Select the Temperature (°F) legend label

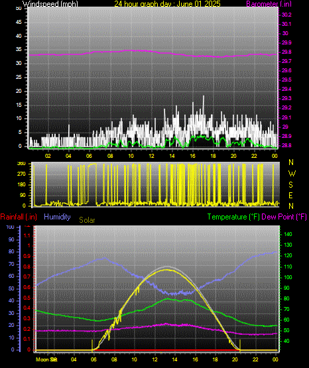[x=233, y=217]
